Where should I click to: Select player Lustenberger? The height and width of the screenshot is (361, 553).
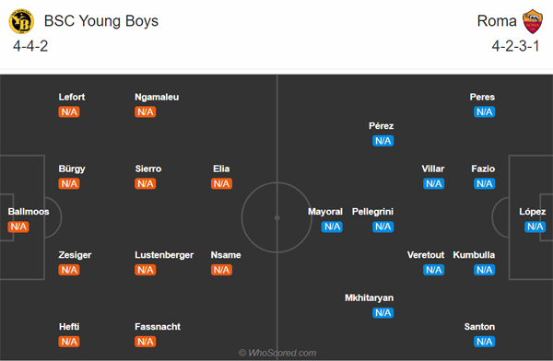(x=164, y=255)
